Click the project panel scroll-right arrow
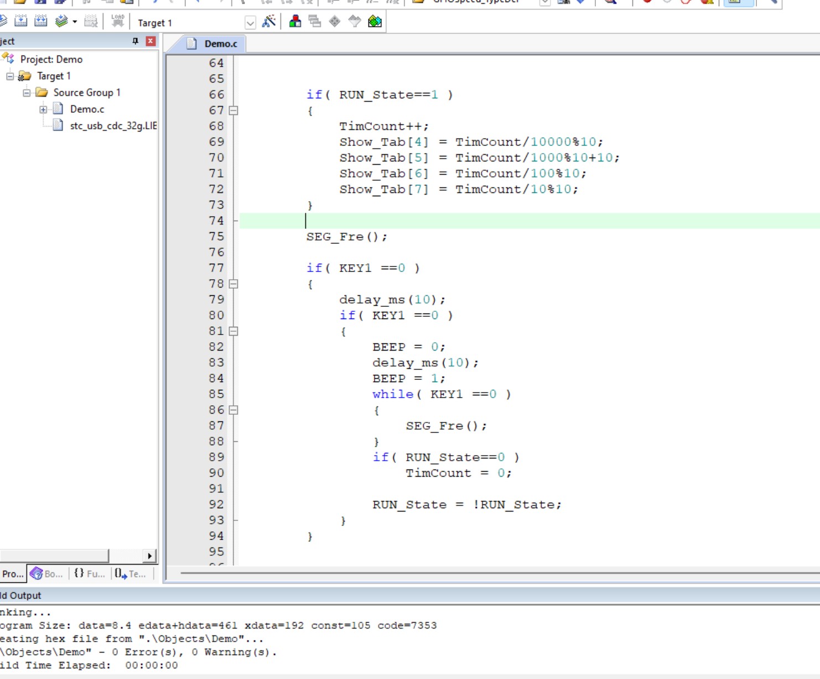The height and width of the screenshot is (679, 820). pyautogui.click(x=149, y=556)
